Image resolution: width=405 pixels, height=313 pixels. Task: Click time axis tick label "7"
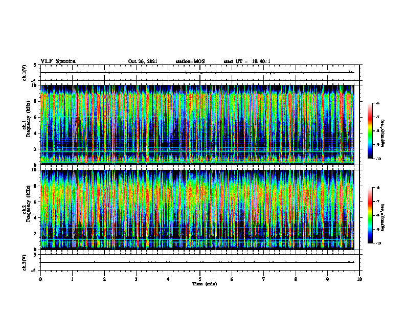click(x=264, y=279)
